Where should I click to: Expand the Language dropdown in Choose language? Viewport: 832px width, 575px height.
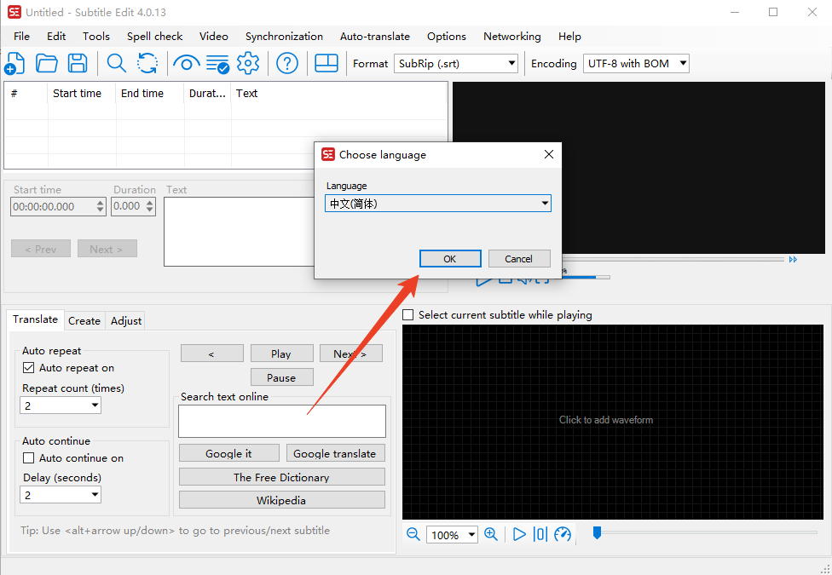click(438, 204)
